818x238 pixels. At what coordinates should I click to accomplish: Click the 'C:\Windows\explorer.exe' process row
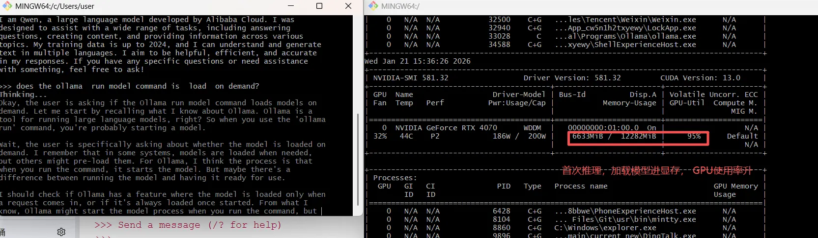pyautogui.click(x=565, y=228)
